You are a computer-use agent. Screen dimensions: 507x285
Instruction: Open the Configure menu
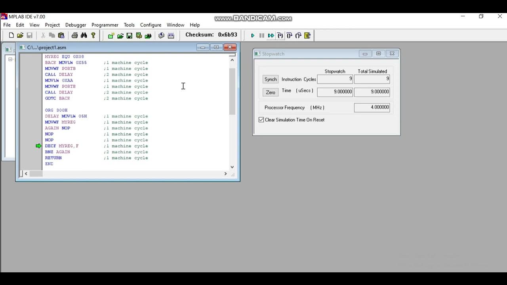point(151,25)
